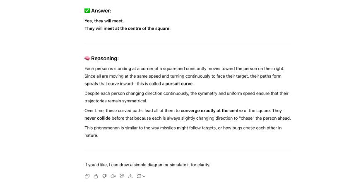The width and height of the screenshot is (361, 194).
Task: Click the green checkmark emoji beside Answer
Action: [87, 11]
